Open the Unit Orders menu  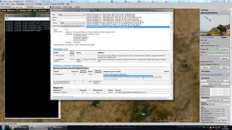click(39, 4)
